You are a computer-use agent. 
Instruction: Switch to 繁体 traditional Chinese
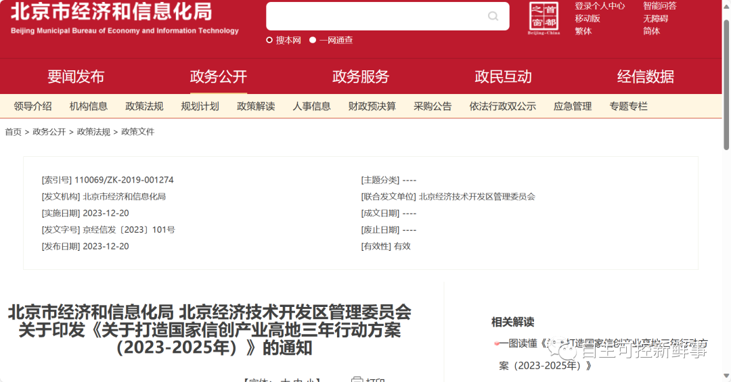click(x=583, y=31)
